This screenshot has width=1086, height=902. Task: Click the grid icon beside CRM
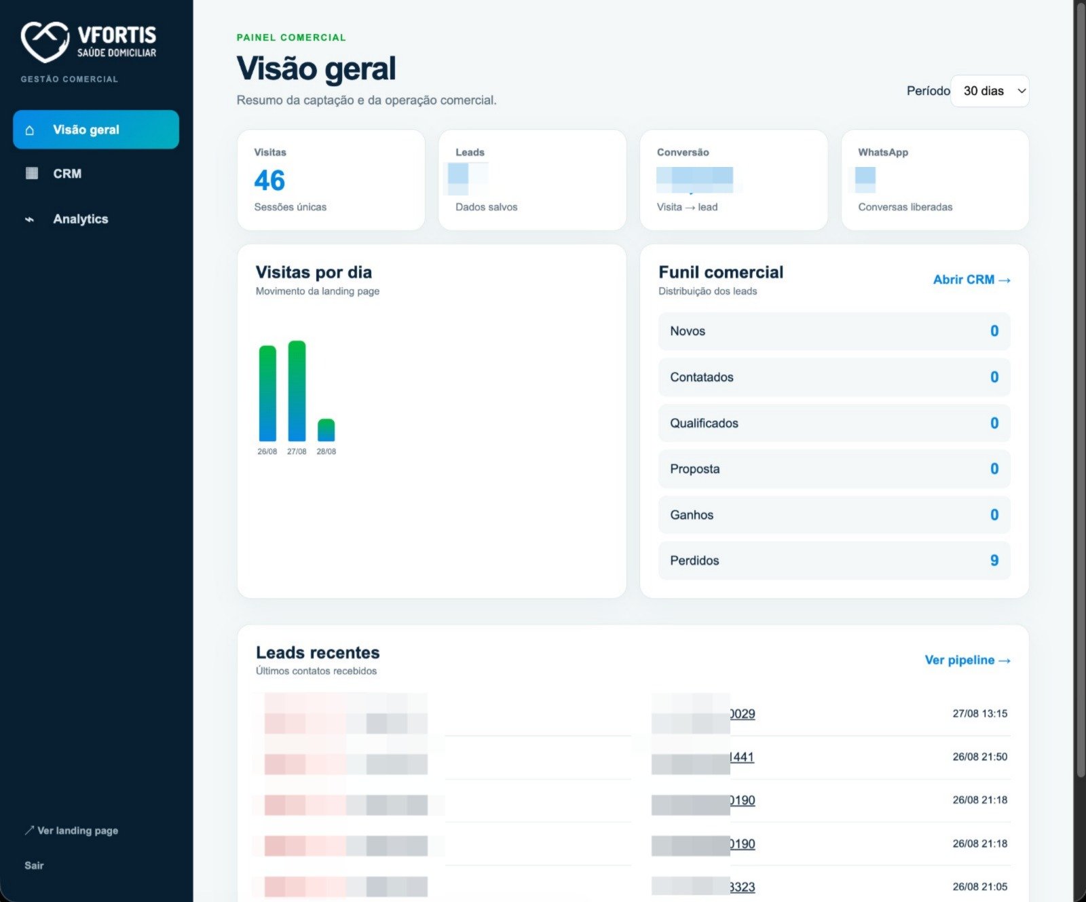(x=31, y=173)
